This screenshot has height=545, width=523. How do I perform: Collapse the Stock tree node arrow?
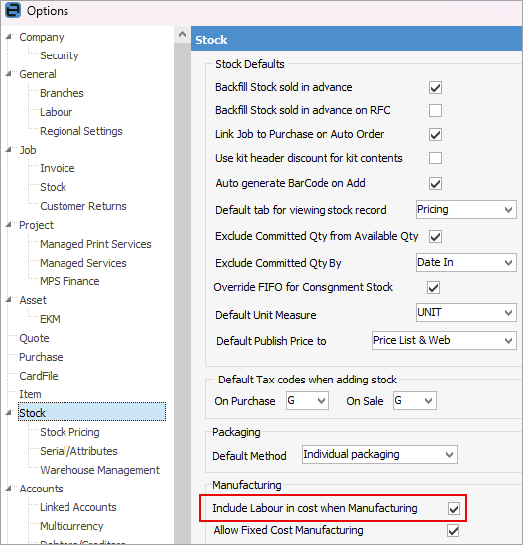coord(9,412)
